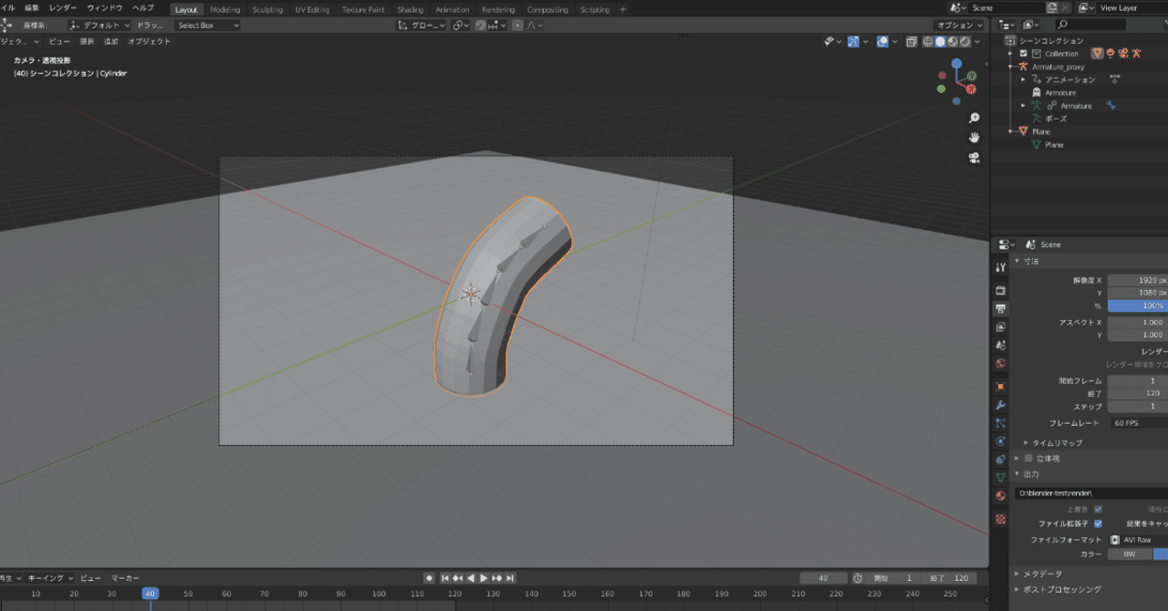Click play animation button in timeline
This screenshot has width=1168, height=611.
[x=484, y=578]
